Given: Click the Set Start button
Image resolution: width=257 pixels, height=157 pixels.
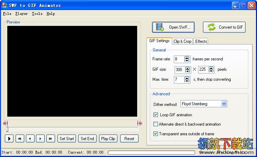Looking at the screenshot, I should pyautogui.click(x=67, y=139).
